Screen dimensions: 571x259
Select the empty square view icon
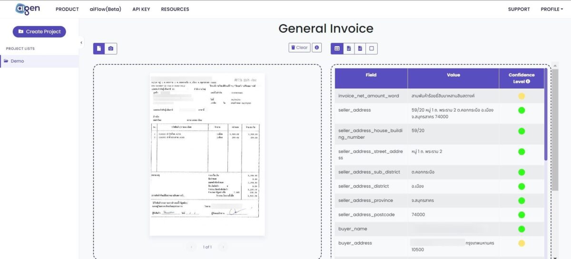click(x=372, y=48)
